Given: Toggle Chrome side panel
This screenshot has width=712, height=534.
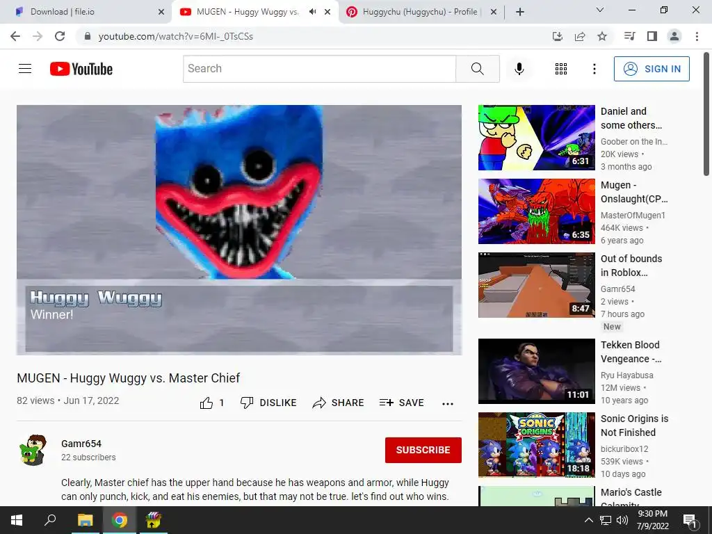Looking at the screenshot, I should click(x=652, y=36).
